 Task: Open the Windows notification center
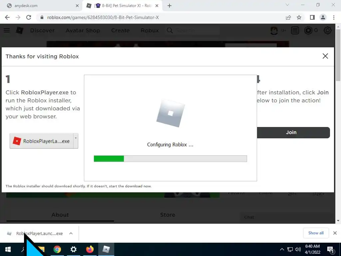[x=331, y=250]
